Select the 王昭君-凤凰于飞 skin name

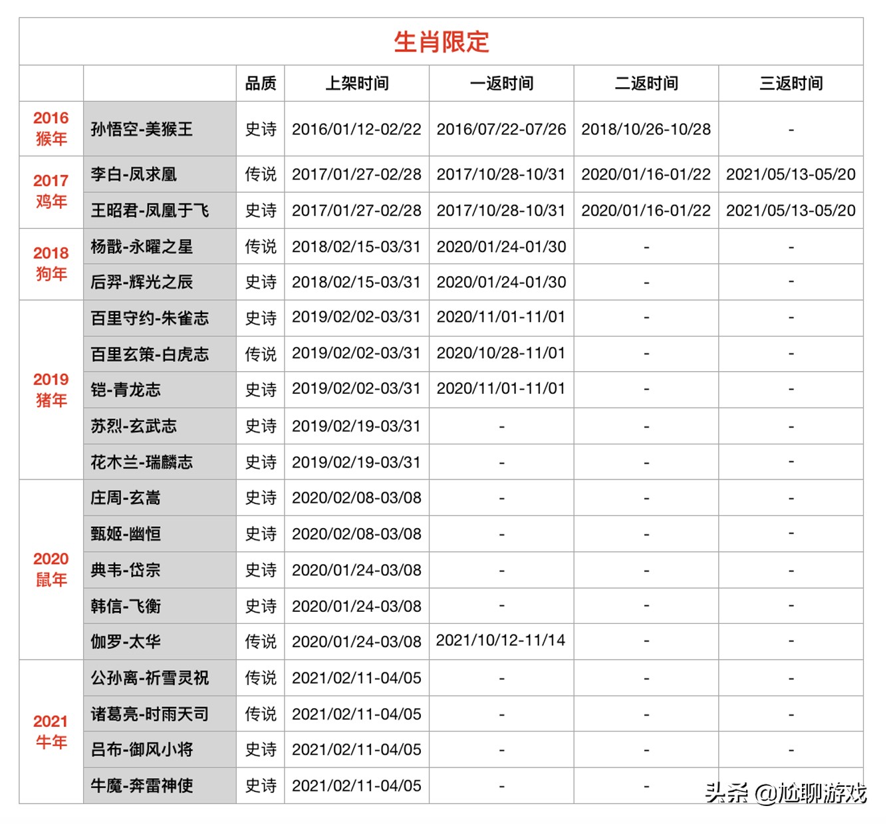point(150,210)
